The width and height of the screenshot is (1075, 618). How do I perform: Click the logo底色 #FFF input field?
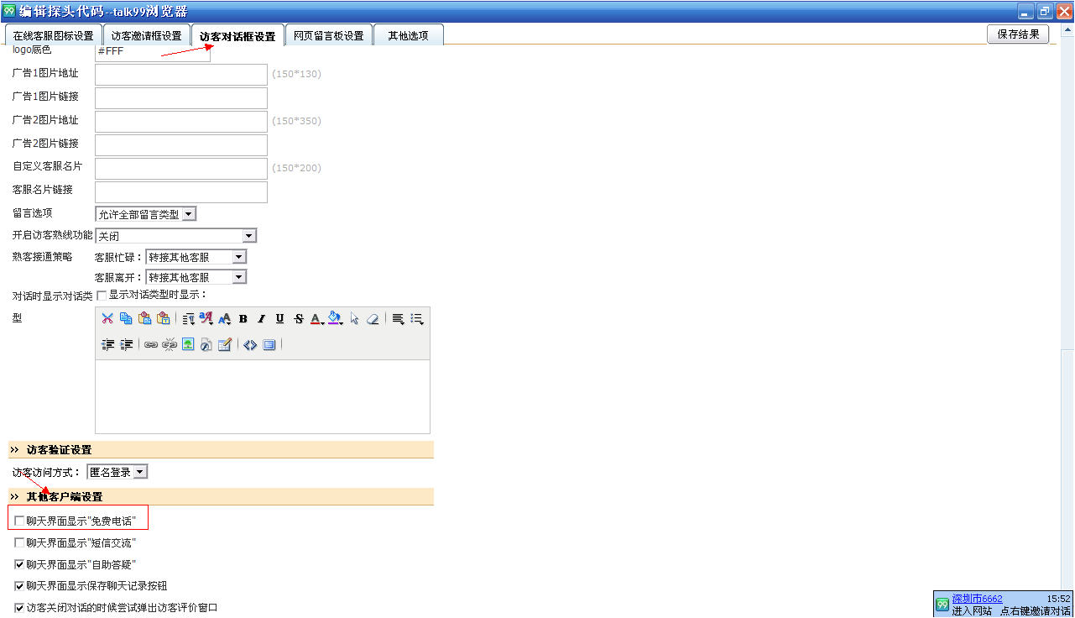(x=153, y=52)
